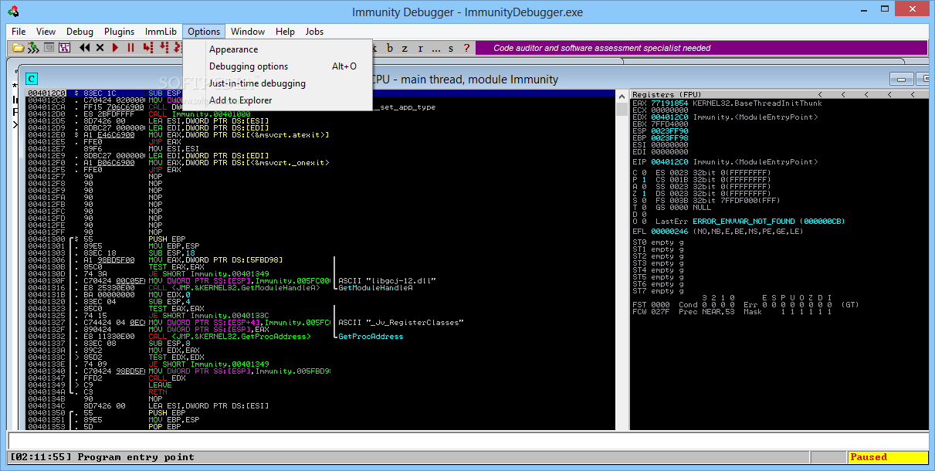Select the ST0 empty FPU register row
This screenshot has height=471, width=935.
click(659, 242)
